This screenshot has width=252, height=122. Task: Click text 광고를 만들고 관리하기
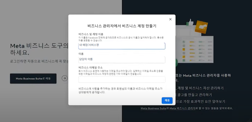click(x=195, y=95)
